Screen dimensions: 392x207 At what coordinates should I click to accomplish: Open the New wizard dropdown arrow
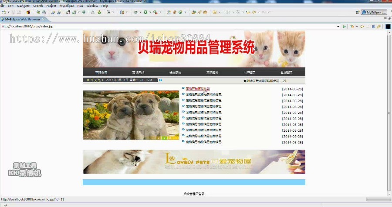click(8, 12)
